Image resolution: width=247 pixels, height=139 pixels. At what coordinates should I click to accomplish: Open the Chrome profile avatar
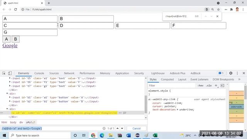pyautogui.click(x=237, y=9)
